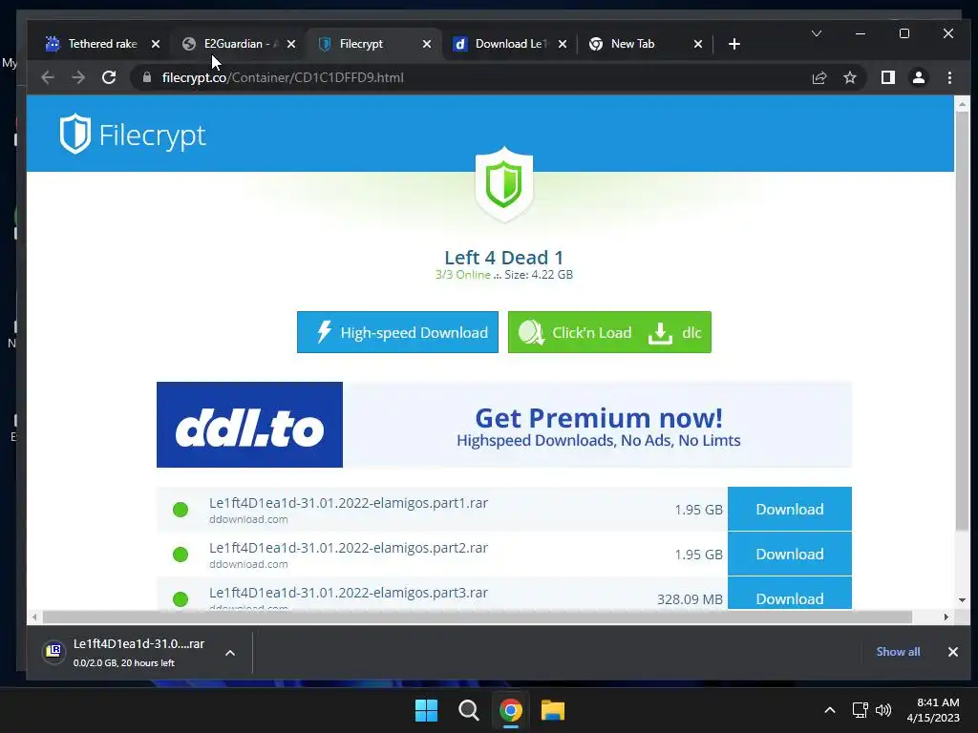Click the green status dot for part2.rar
The image size is (978, 733).
coord(181,555)
